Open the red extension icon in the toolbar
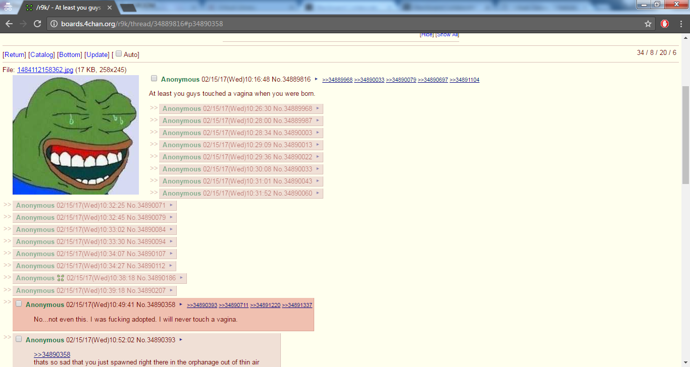Image resolution: width=690 pixels, height=367 pixels. coord(665,24)
